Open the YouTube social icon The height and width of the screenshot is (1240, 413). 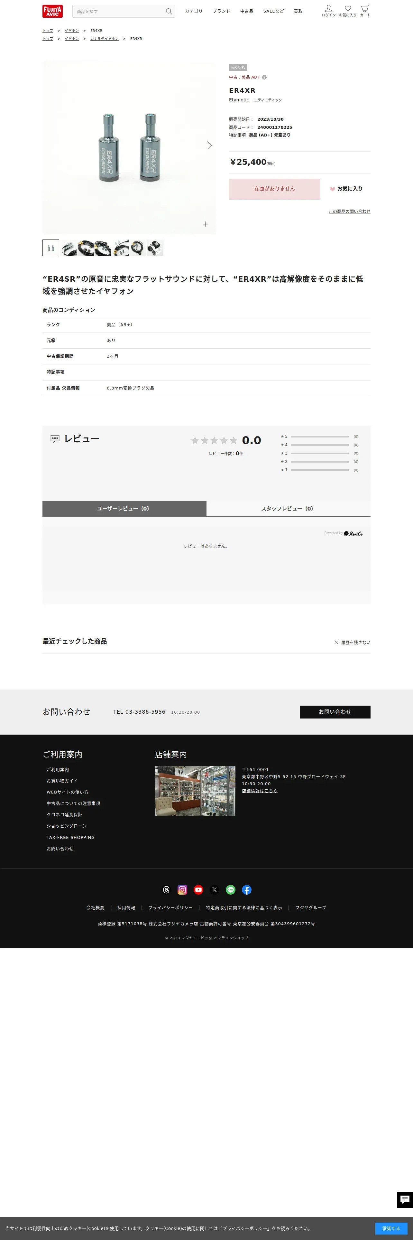[198, 890]
